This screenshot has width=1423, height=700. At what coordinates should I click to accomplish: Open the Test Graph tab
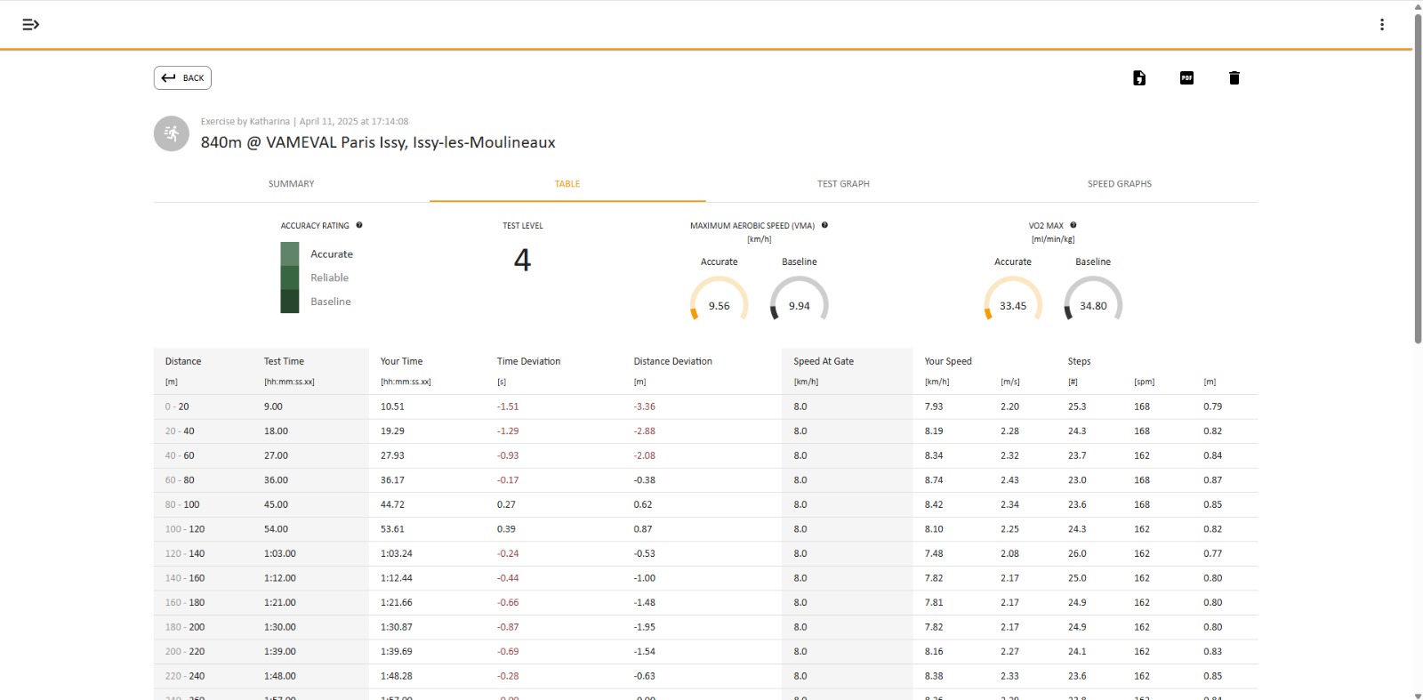pos(843,184)
